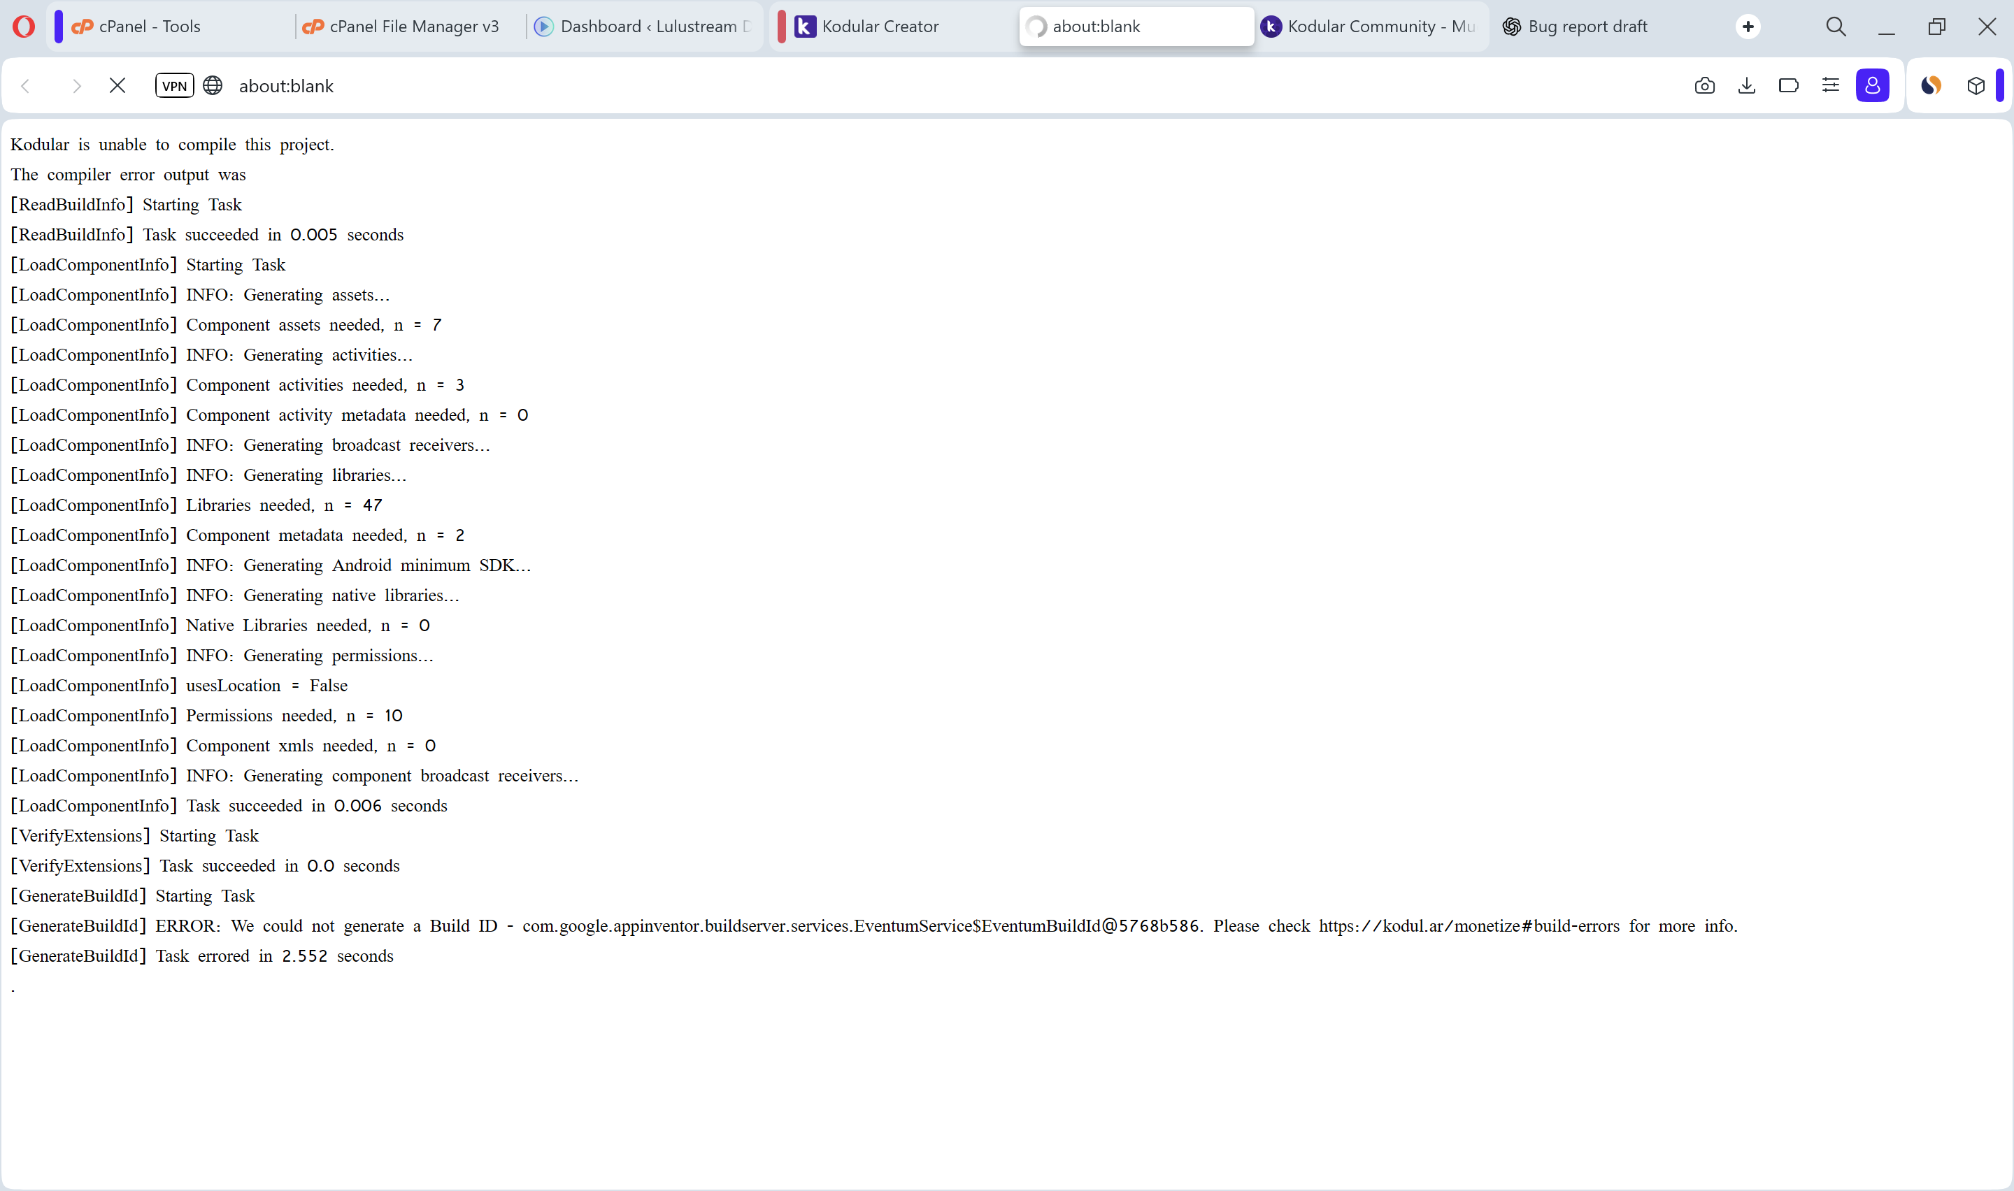The height and width of the screenshot is (1191, 2014).
Task: Click 'Task errored in 2.552 seconds' line
Action: [201, 957]
